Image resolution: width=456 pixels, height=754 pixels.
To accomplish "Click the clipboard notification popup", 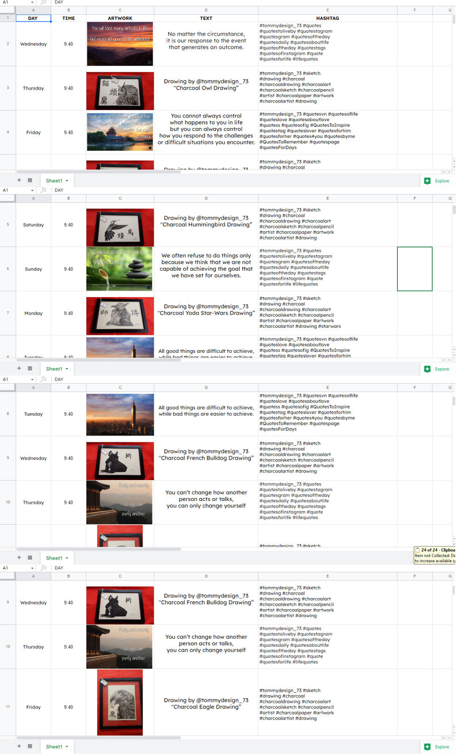I will (435, 555).
